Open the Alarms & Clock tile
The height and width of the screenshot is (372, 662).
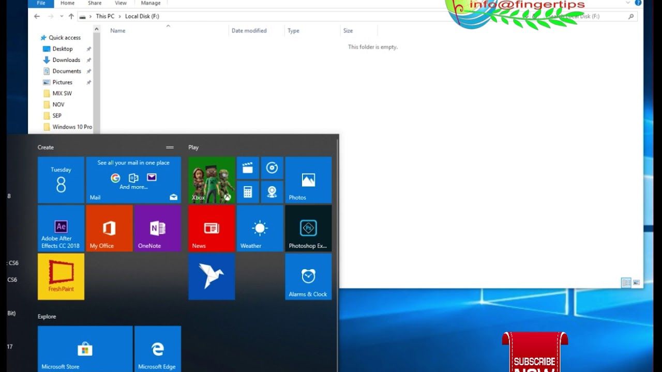coord(308,276)
